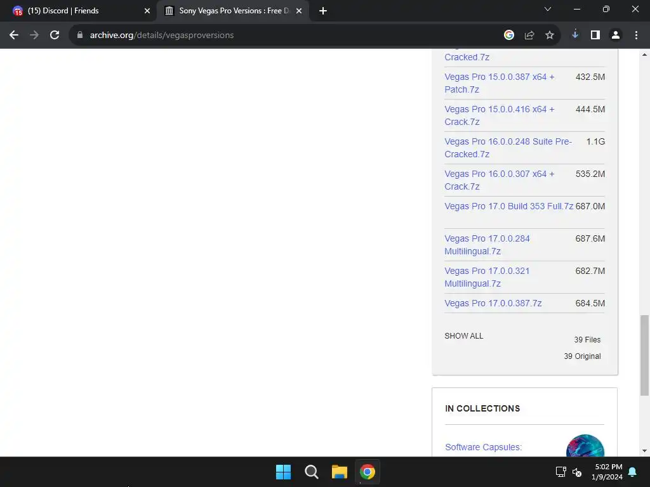Close the Sony Vegas Pro Versions tab

[299, 11]
